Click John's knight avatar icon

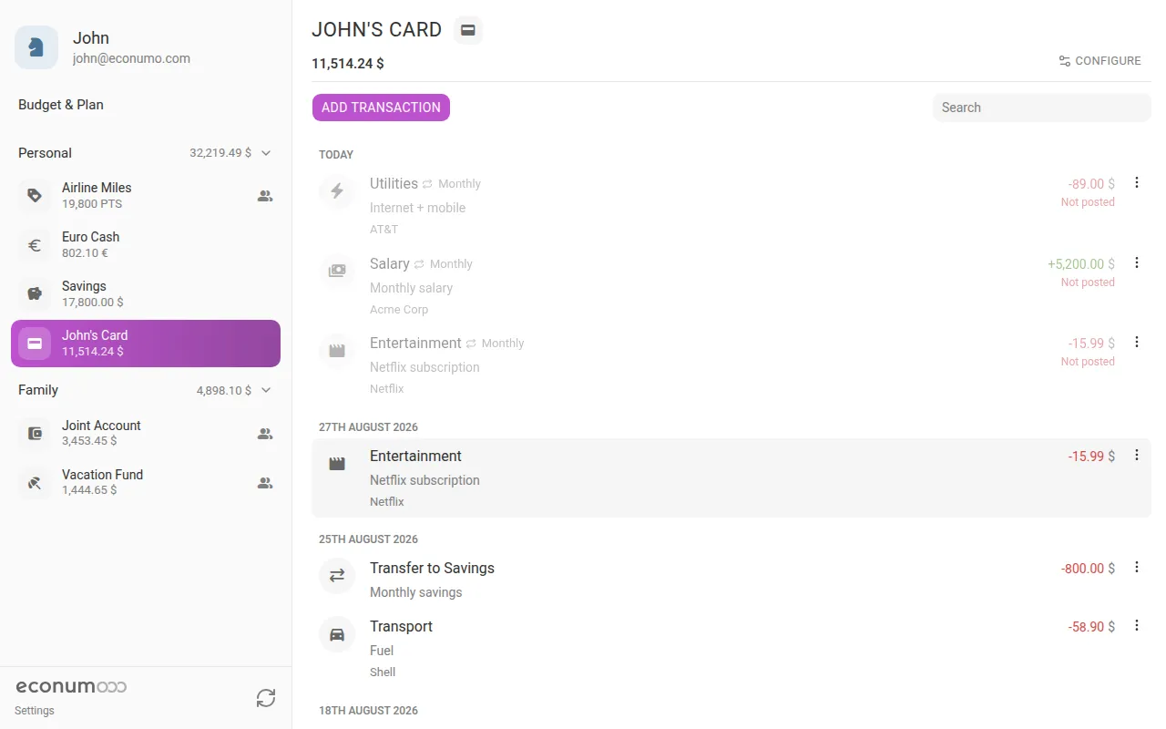click(36, 47)
